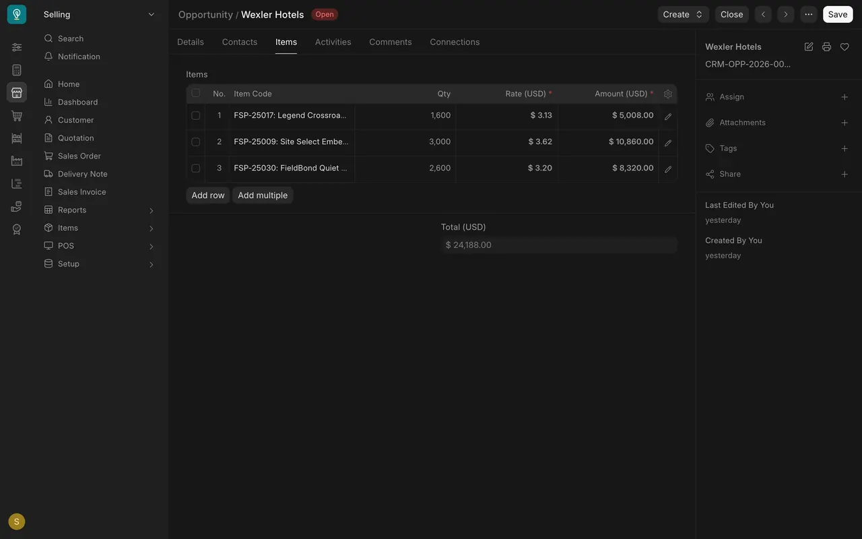862x539 pixels.
Task: Click the Add row button
Action: [x=208, y=195]
